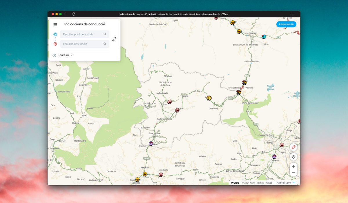Click the teal Wazer icon near Orlu
This screenshot has height=203, width=348.
(x=264, y=37)
